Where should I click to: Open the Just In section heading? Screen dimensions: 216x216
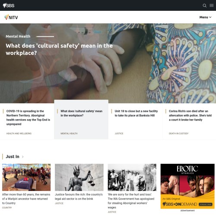13,156
